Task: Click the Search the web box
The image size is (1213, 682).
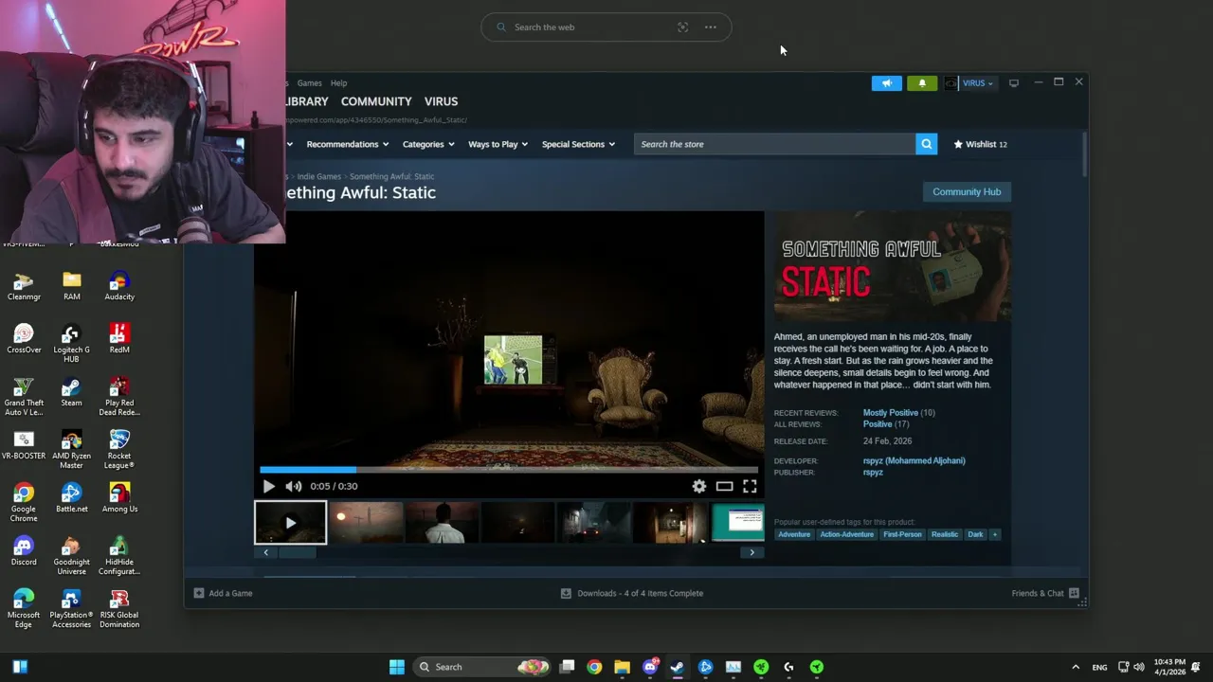Action: click(606, 27)
